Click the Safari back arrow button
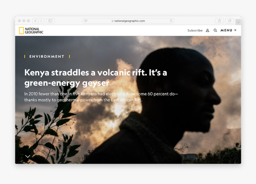This screenshot has width=256, height=184. tap(35, 21)
